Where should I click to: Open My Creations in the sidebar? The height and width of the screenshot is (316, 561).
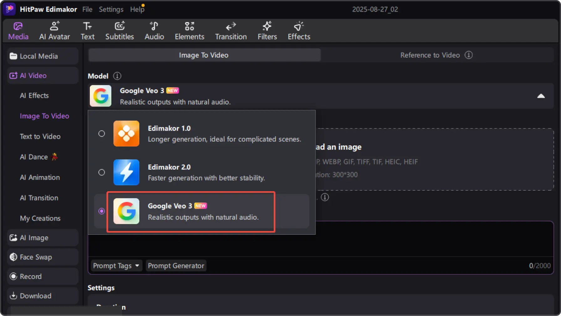[40, 218]
